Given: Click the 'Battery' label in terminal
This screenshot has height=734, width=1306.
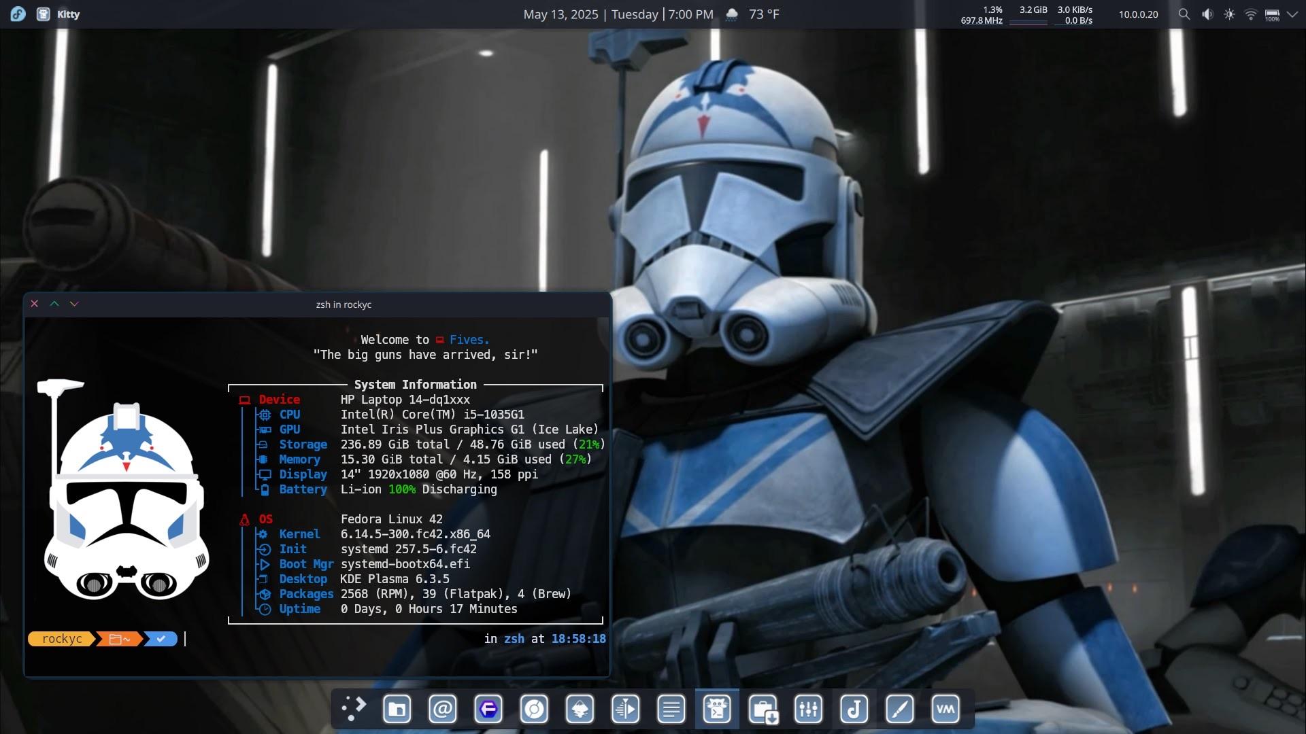Looking at the screenshot, I should click(x=303, y=489).
